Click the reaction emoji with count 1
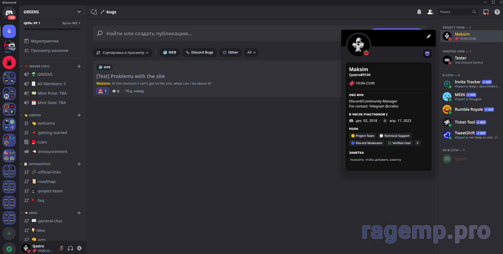 point(102,91)
